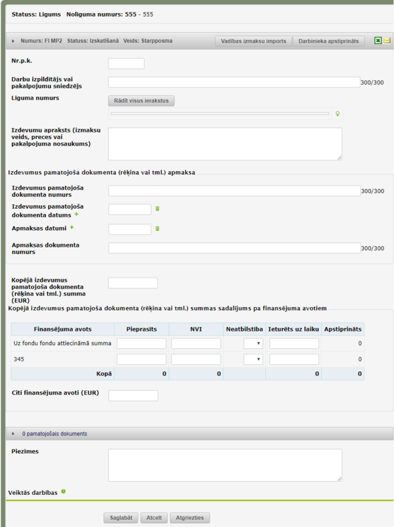Click Vadības izmaksu imports button
The image size is (394, 527).
[x=253, y=41]
